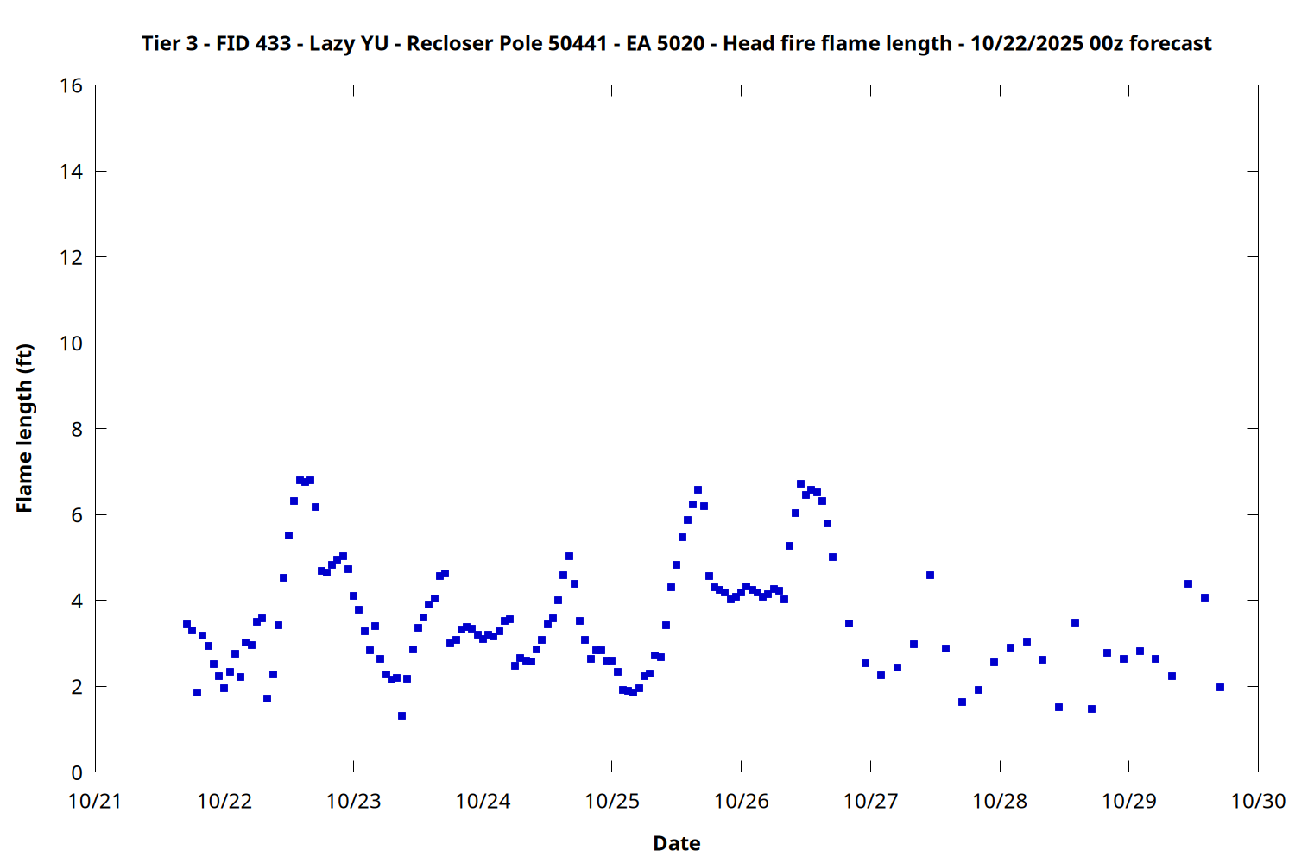Screen dimensions: 1295x863
Task: Click the 10/27 date tick label
Action: click(x=870, y=802)
